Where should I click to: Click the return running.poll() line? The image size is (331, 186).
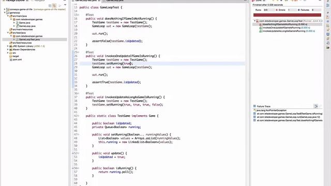coord(116,172)
